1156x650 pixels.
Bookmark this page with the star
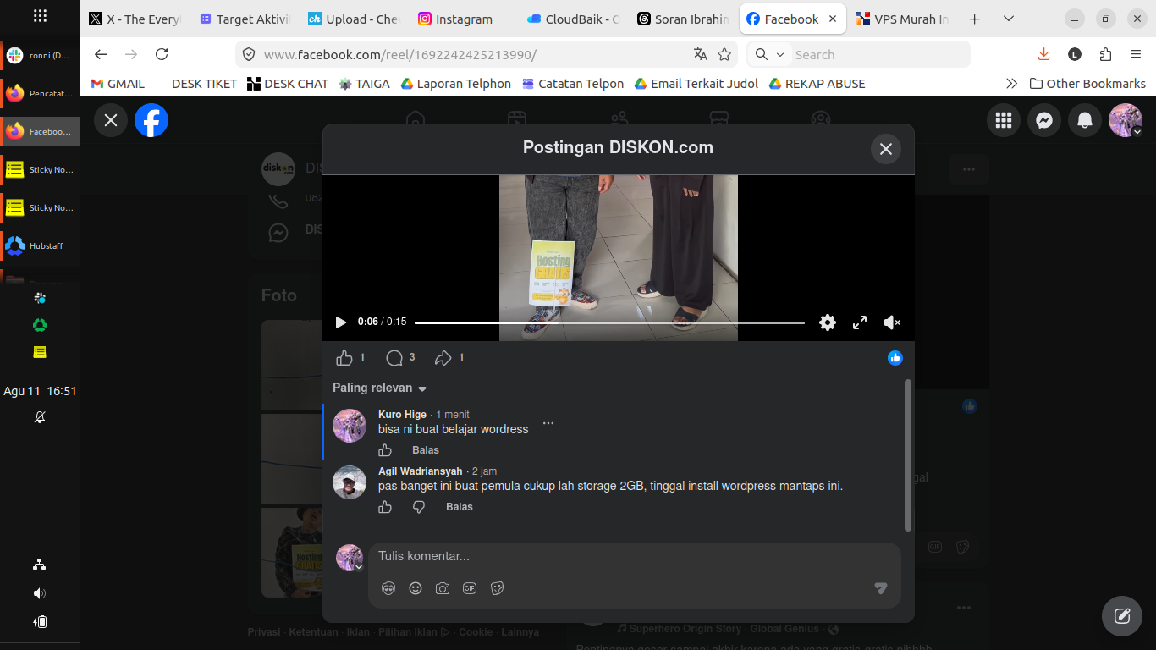pos(724,54)
